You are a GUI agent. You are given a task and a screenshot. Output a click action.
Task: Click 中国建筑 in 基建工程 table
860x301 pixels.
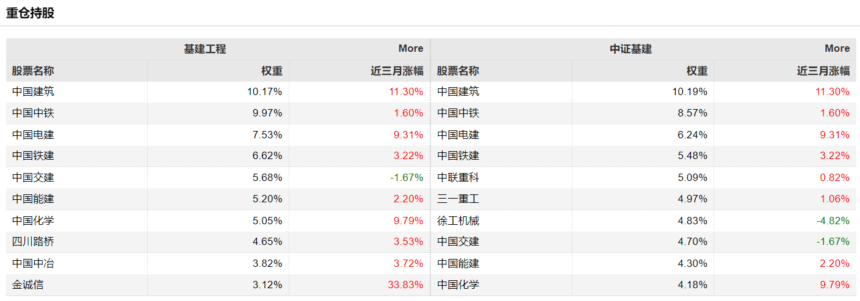pos(33,91)
